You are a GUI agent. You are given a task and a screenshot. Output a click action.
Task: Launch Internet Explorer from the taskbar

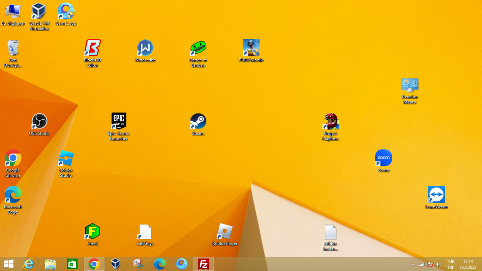[29, 264]
